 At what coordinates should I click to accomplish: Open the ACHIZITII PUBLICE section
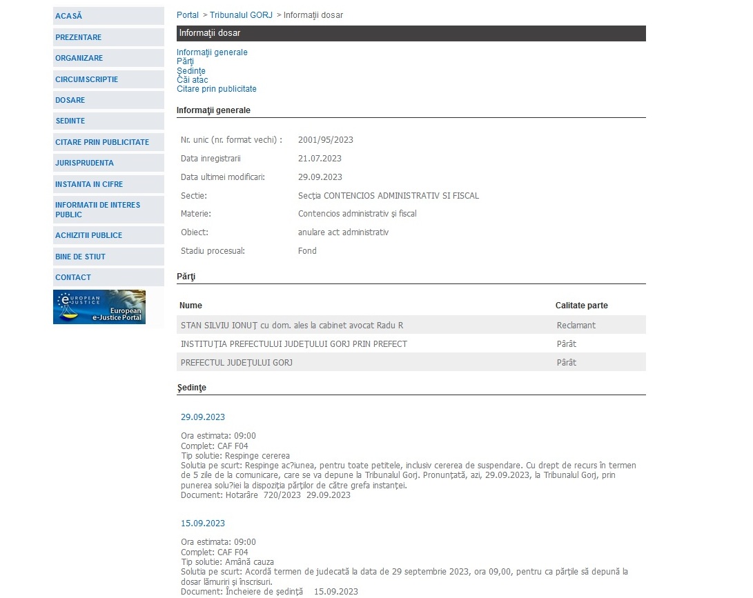[x=88, y=235]
